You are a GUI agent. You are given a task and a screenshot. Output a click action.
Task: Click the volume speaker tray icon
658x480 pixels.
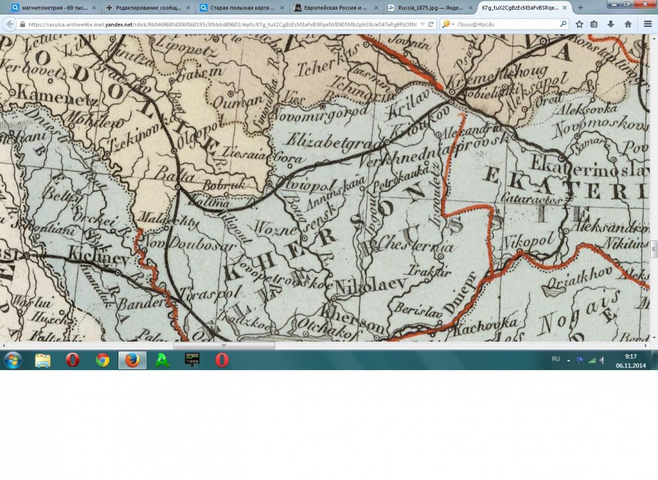(602, 360)
